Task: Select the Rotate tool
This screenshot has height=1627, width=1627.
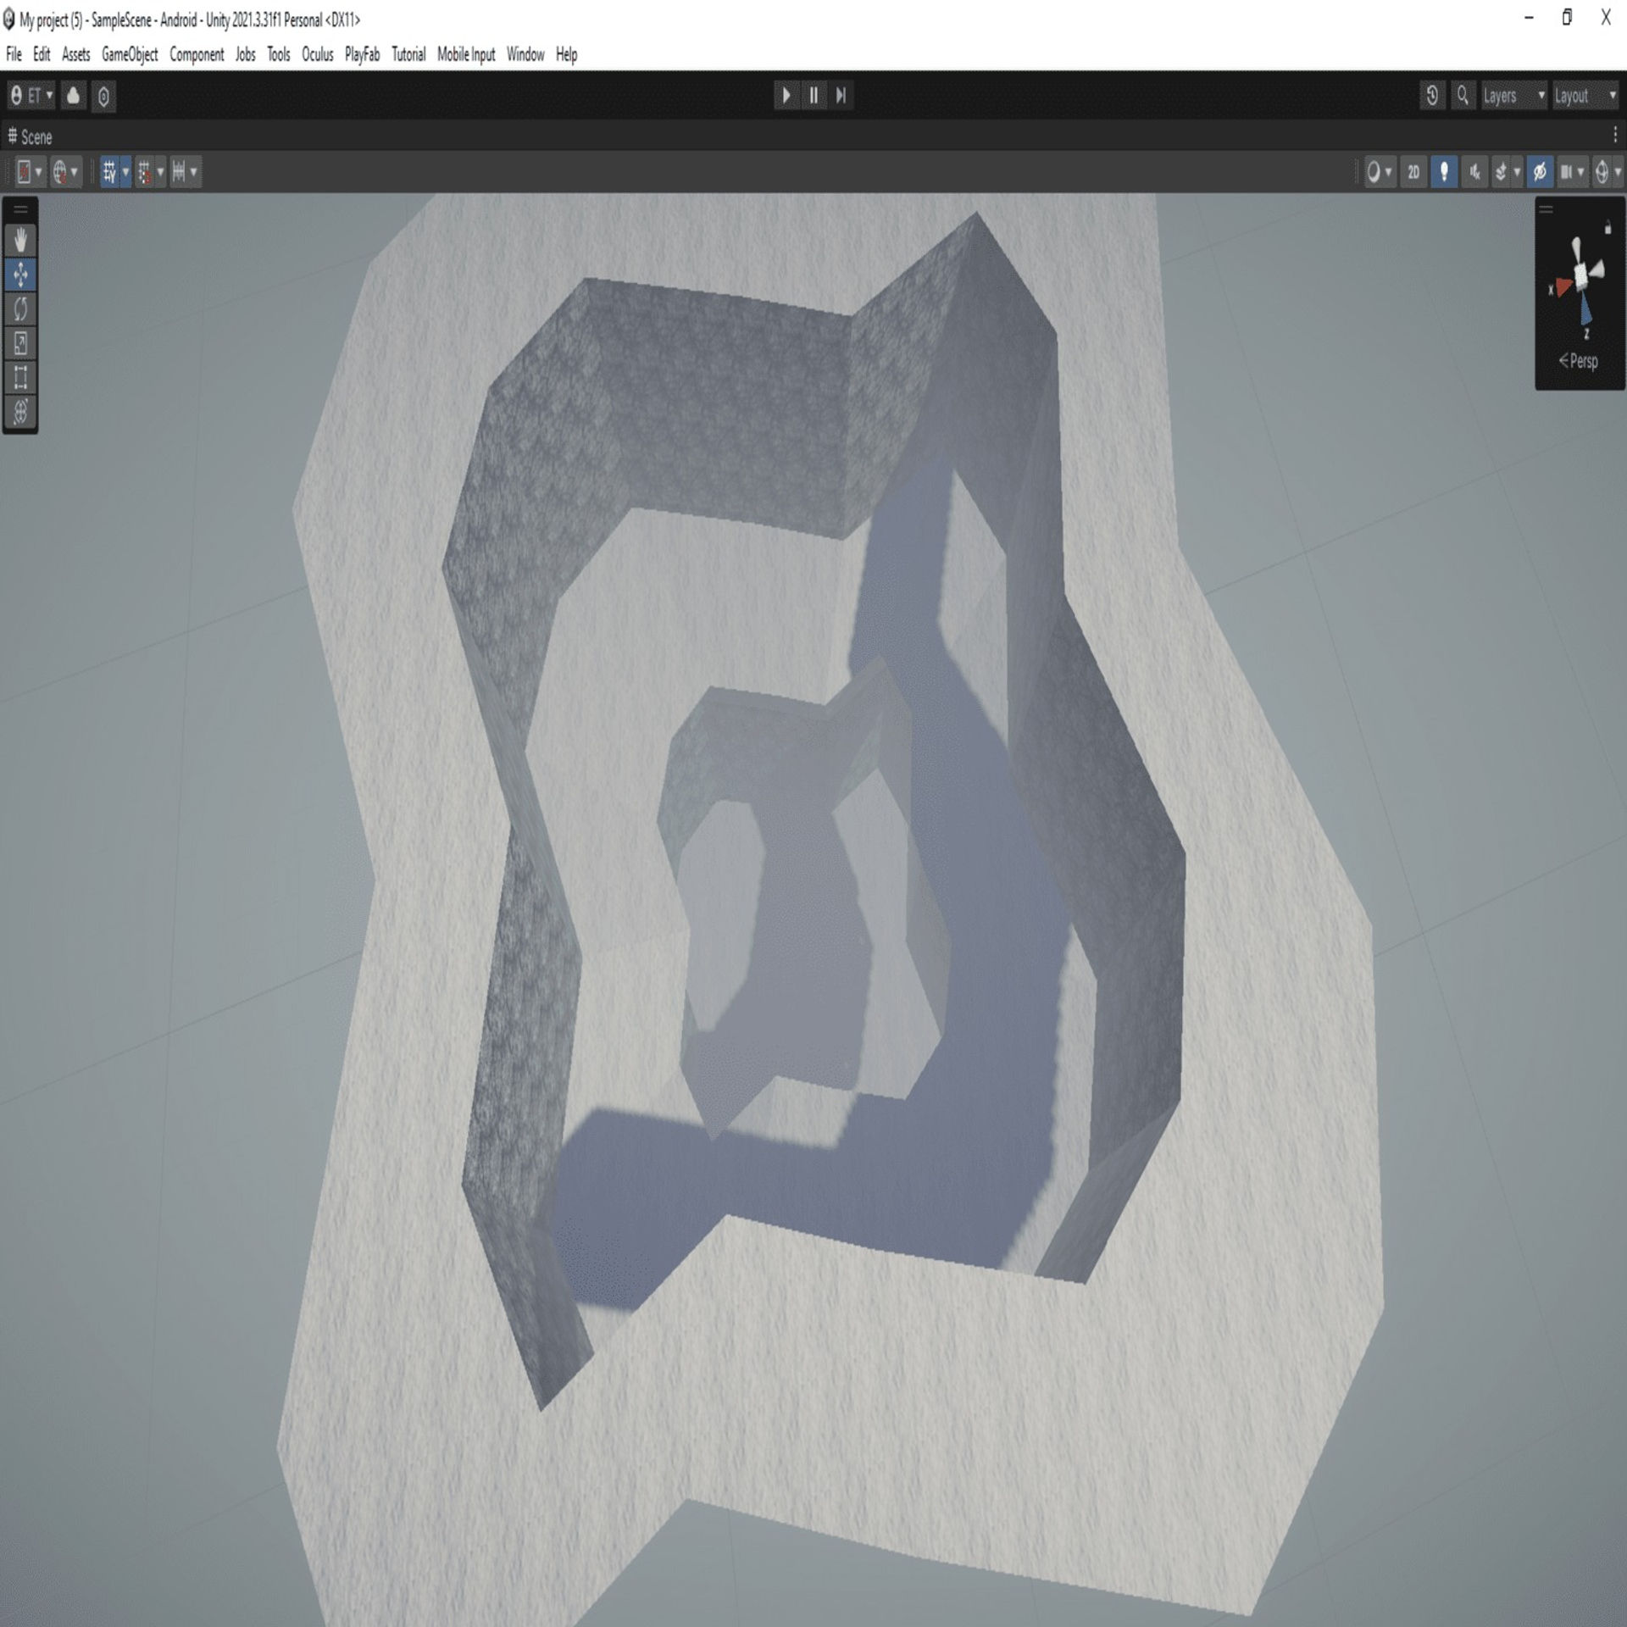Action: point(20,309)
